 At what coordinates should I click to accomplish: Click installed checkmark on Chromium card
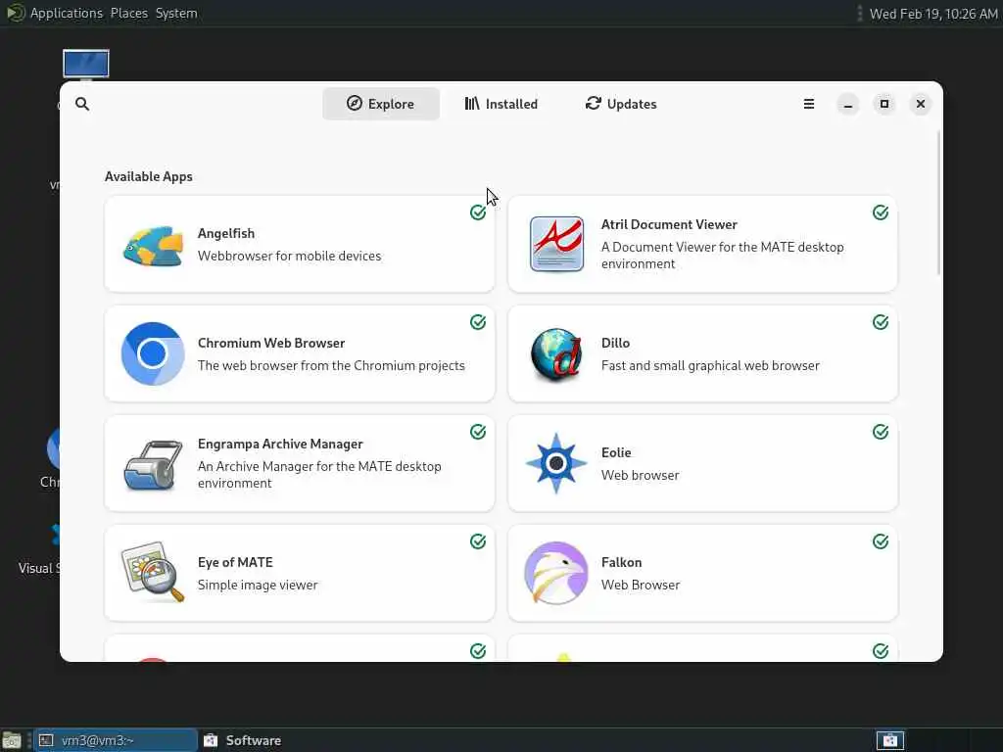point(478,321)
